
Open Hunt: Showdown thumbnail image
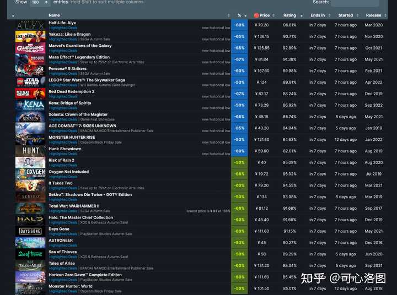click(30, 151)
